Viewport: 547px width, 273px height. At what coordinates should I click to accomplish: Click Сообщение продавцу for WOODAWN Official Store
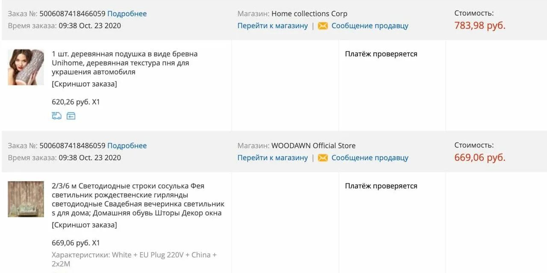pyautogui.click(x=370, y=158)
